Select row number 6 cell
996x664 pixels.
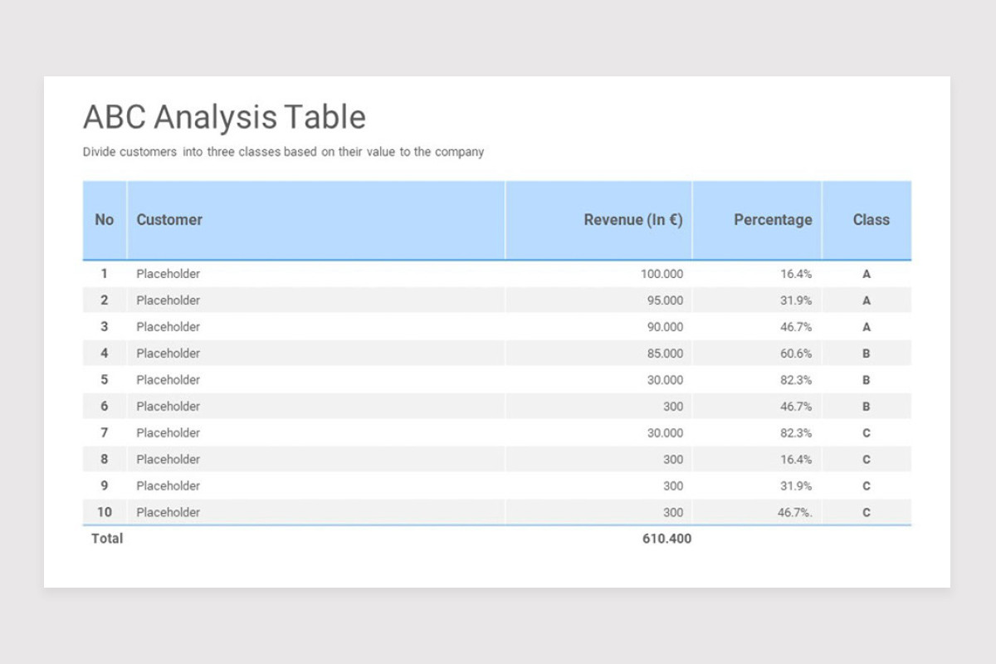(105, 407)
